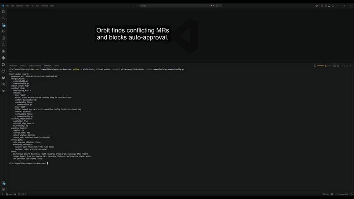Click the Copilot chat icon in command center
The width and height of the screenshot is (354, 199).
click(x=217, y=6)
